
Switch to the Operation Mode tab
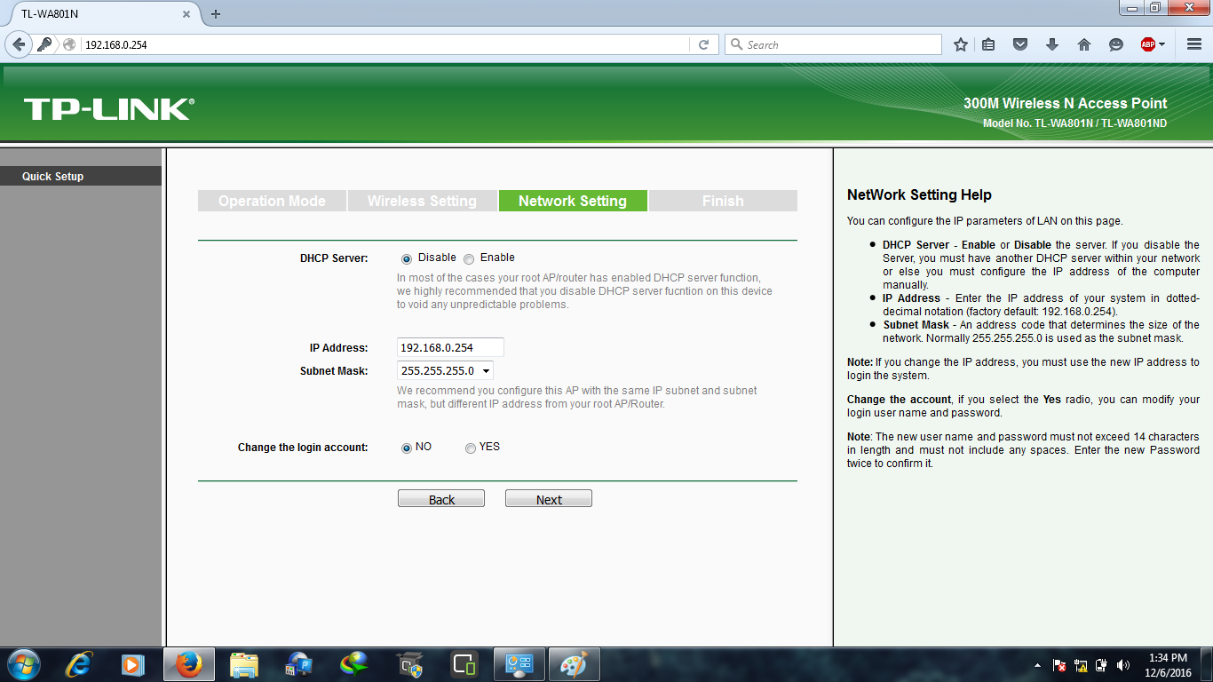pos(272,200)
